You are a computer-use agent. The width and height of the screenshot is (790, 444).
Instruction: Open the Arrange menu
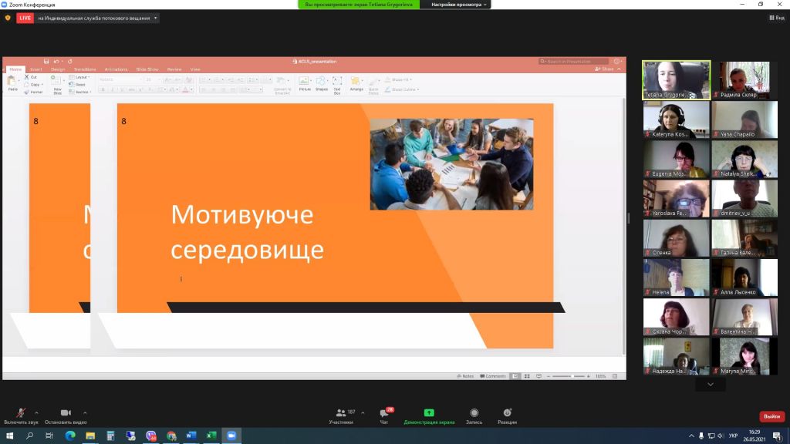pos(356,83)
